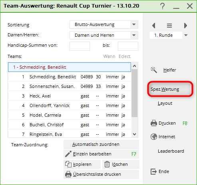The height and width of the screenshot is (185, 197).
Task: Open the Layout option
Action: [165, 103]
